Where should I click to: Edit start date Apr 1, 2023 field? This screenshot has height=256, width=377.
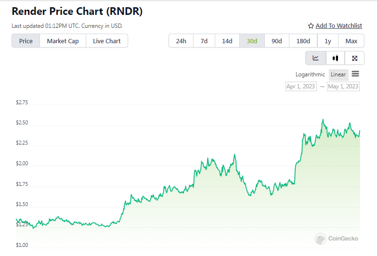301,86
